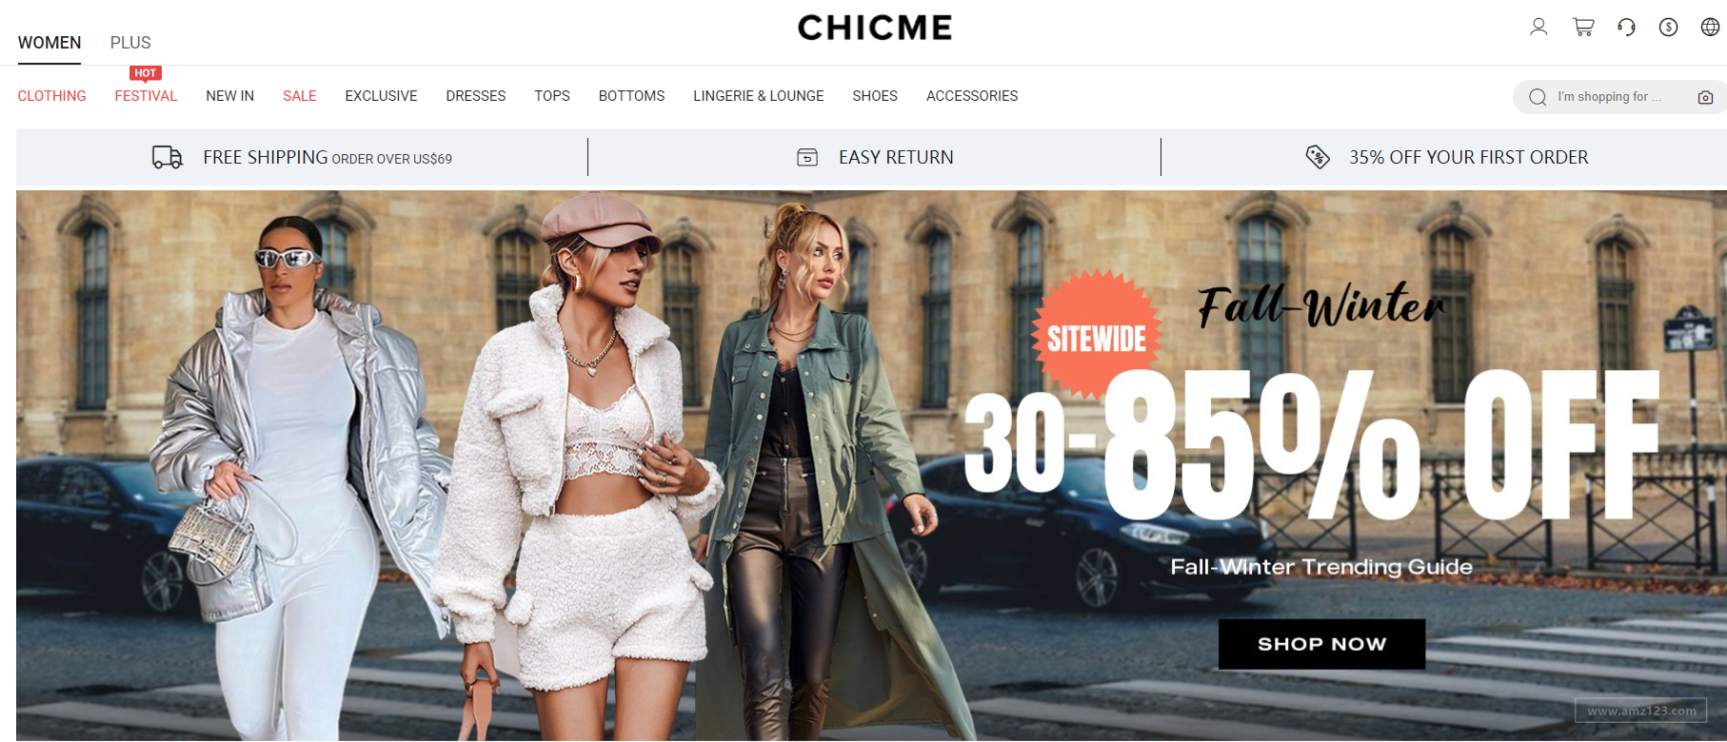The image size is (1727, 742).
Task: Open the FESTIVAL menu item
Action: point(146,96)
